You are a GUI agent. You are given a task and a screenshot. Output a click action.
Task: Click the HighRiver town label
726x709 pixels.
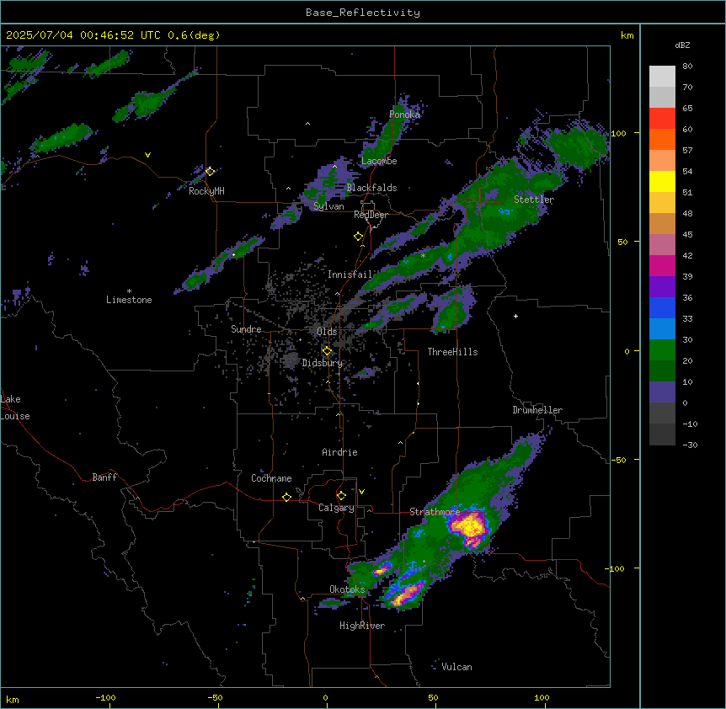(x=362, y=626)
